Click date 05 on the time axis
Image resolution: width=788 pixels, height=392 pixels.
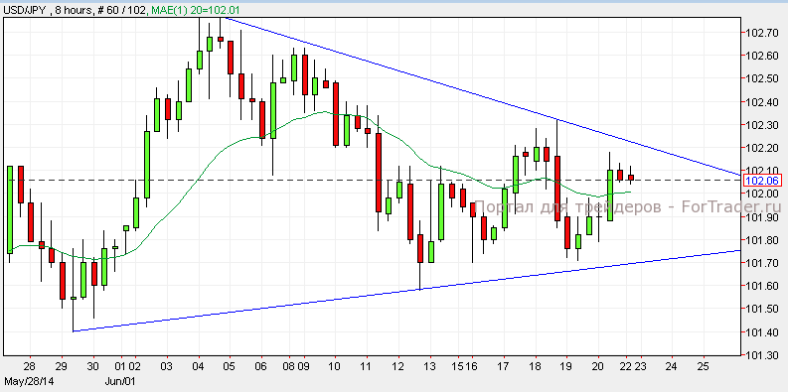point(230,366)
